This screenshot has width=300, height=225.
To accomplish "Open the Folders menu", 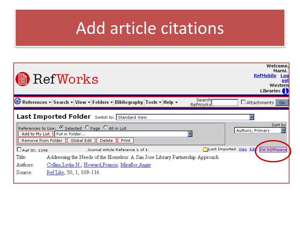I will click(102, 102).
